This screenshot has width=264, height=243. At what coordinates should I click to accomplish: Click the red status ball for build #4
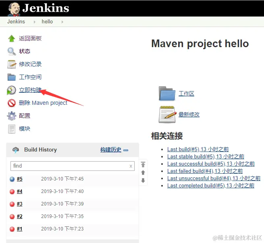[12, 191]
